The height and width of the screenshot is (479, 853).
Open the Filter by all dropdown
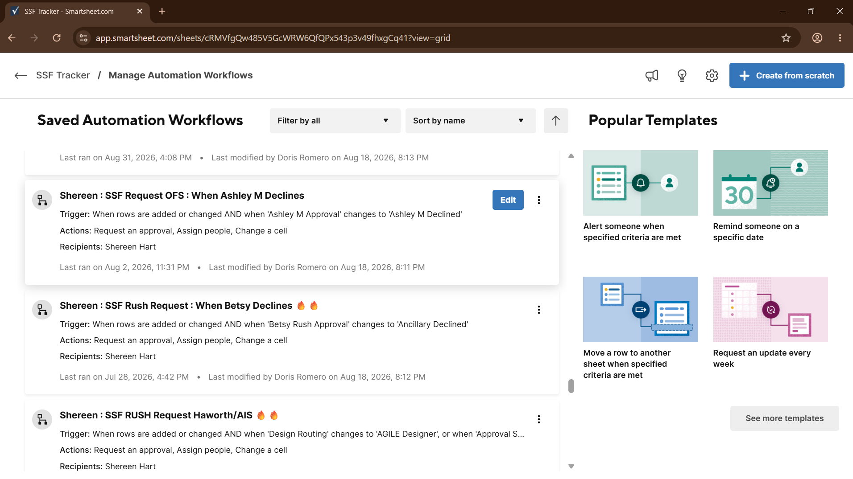pyautogui.click(x=335, y=121)
